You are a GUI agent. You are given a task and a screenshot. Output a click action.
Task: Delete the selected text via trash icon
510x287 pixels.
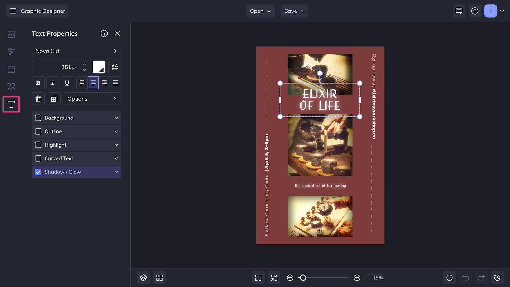click(38, 99)
